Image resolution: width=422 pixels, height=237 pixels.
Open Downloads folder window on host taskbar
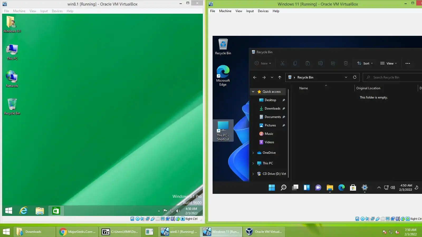pos(35,232)
